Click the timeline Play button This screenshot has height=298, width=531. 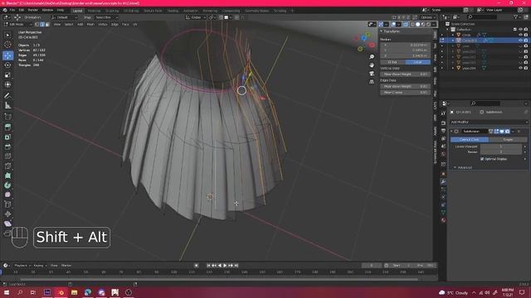[225, 266]
